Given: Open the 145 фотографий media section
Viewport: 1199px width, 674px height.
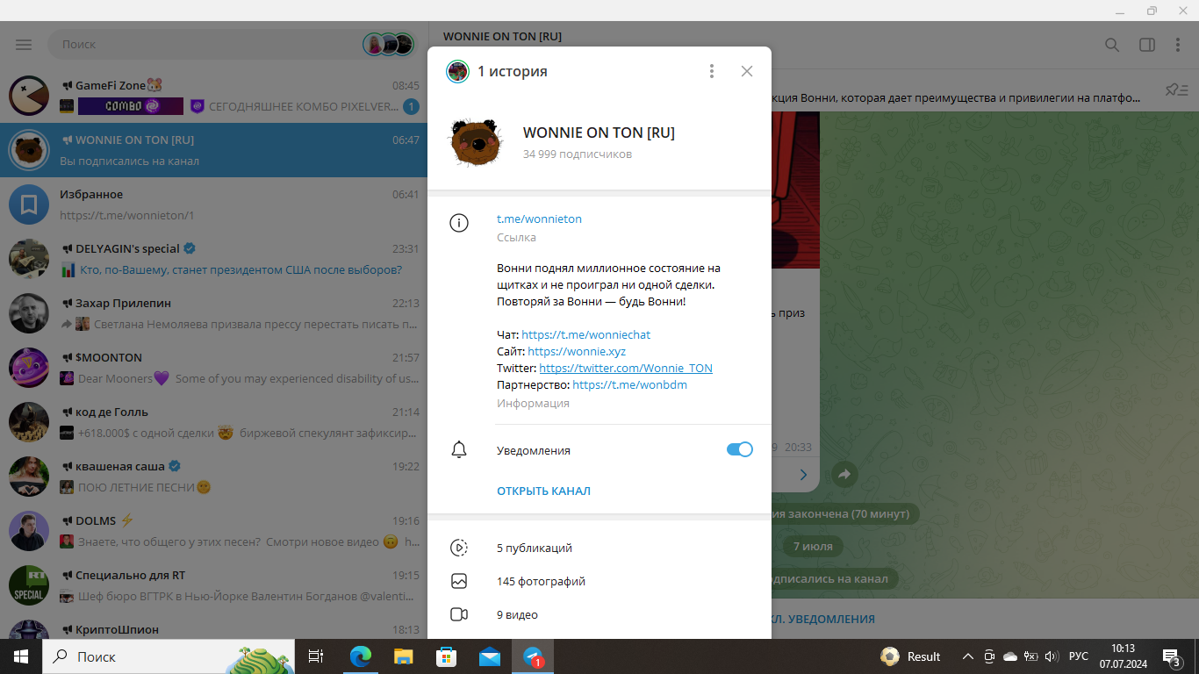Looking at the screenshot, I should click(x=599, y=581).
